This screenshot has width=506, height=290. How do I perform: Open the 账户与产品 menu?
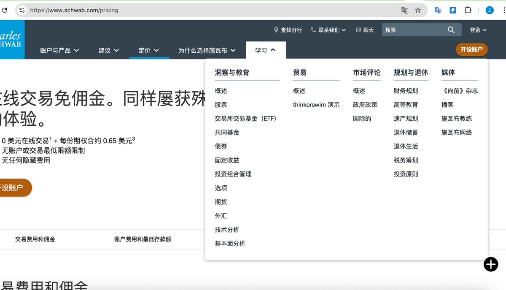pos(57,49)
